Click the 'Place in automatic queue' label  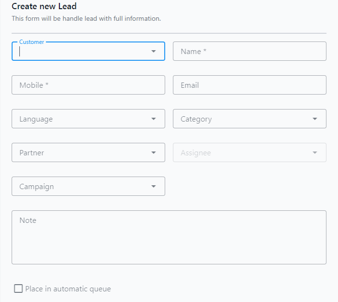click(x=68, y=289)
